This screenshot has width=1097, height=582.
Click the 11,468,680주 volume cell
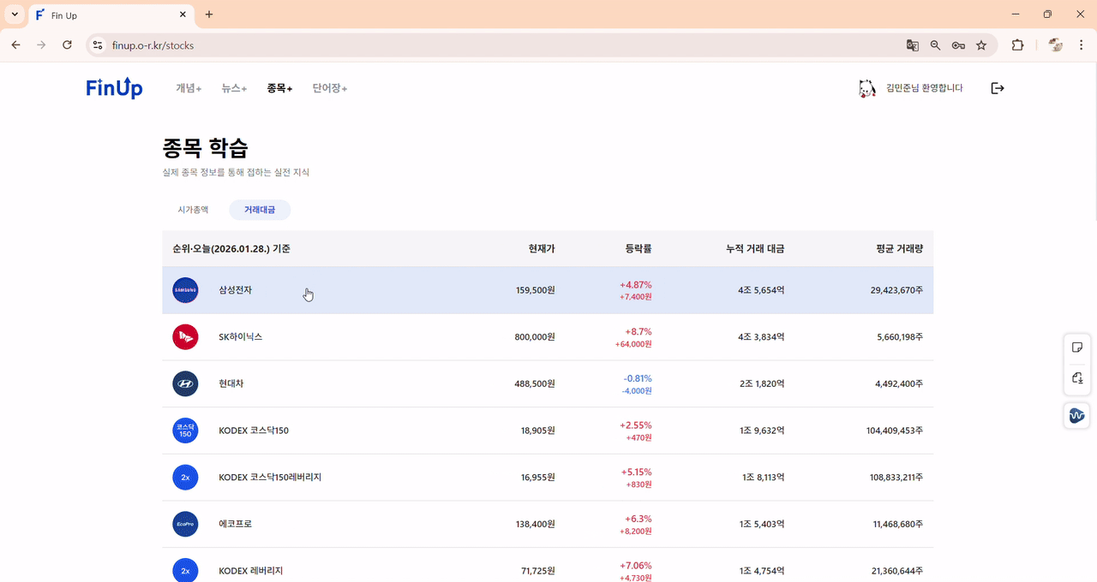pos(898,524)
